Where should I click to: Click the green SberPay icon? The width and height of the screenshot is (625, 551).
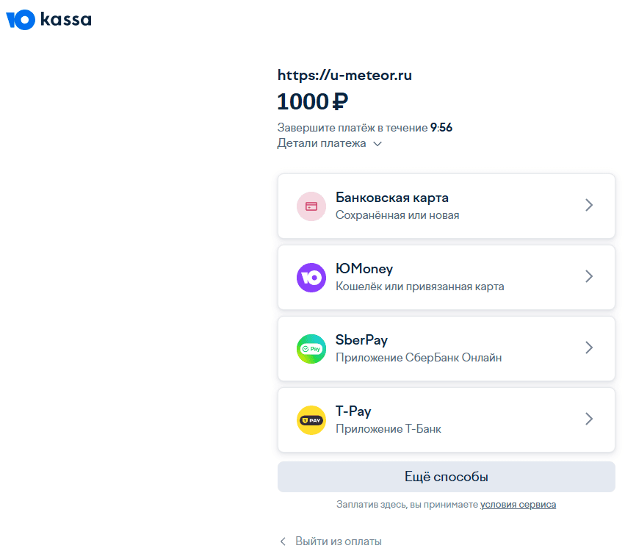pyautogui.click(x=311, y=348)
